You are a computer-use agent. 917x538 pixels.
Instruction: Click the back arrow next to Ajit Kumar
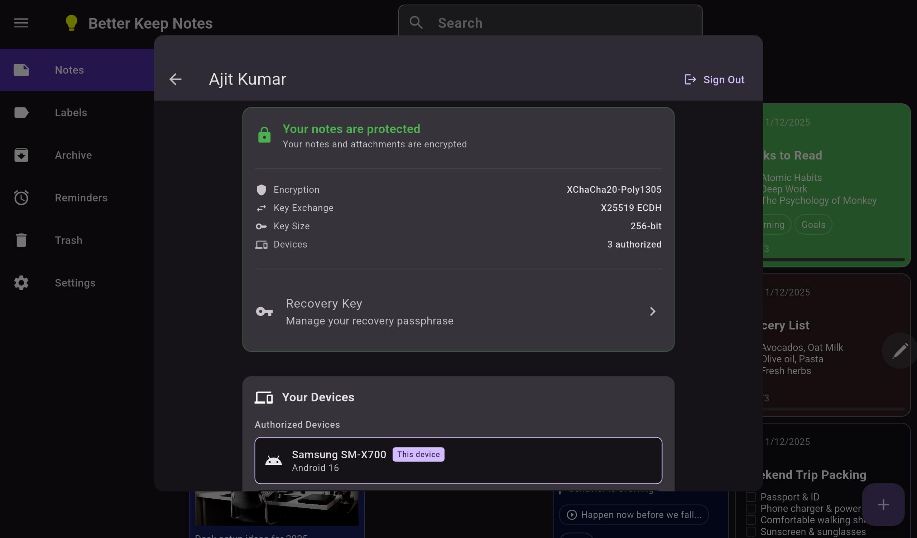176,79
